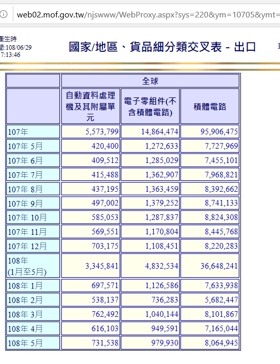Click the 107年 7月 row label
Image resolution: width=280 pixels, height=364 pixels.
click(33, 175)
